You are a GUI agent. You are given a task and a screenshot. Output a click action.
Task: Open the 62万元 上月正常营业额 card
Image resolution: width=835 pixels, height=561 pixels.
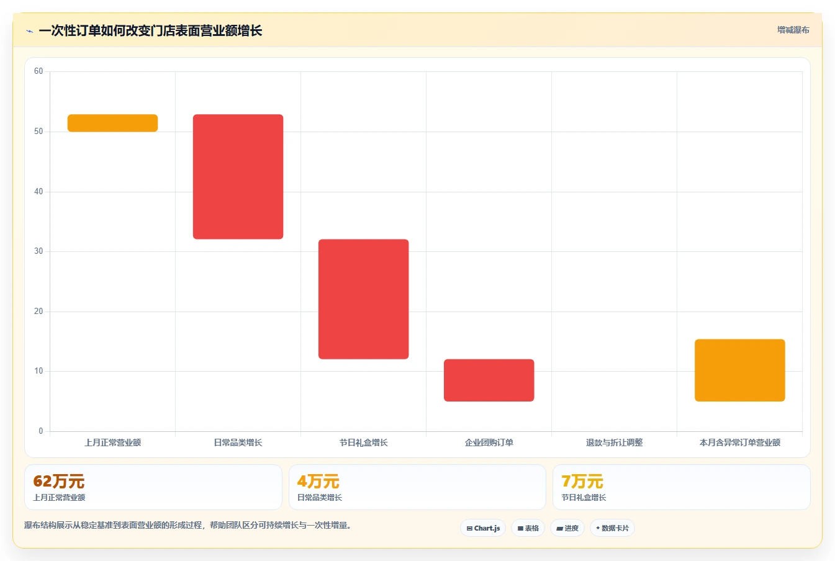(153, 487)
